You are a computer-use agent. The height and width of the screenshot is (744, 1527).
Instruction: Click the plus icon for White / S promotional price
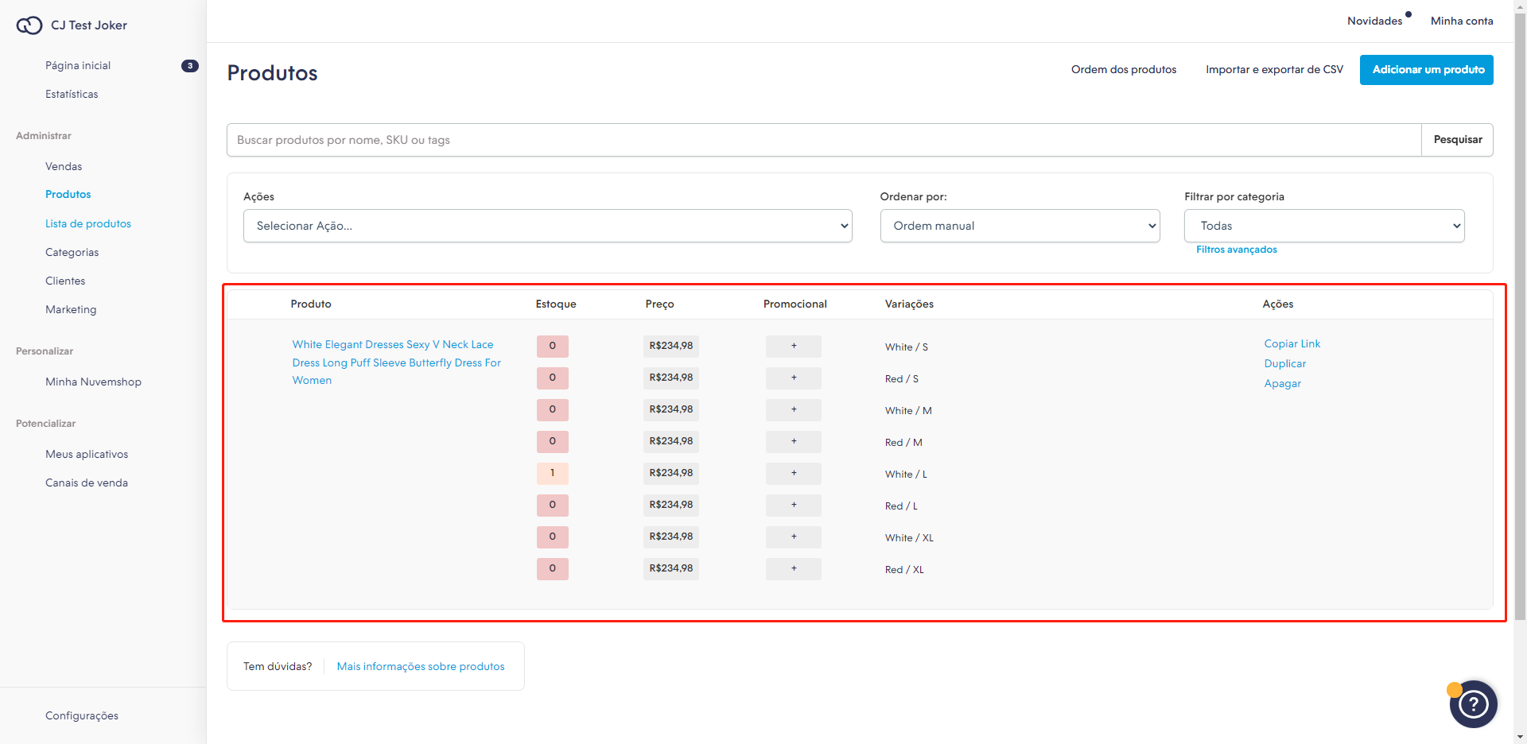click(793, 346)
